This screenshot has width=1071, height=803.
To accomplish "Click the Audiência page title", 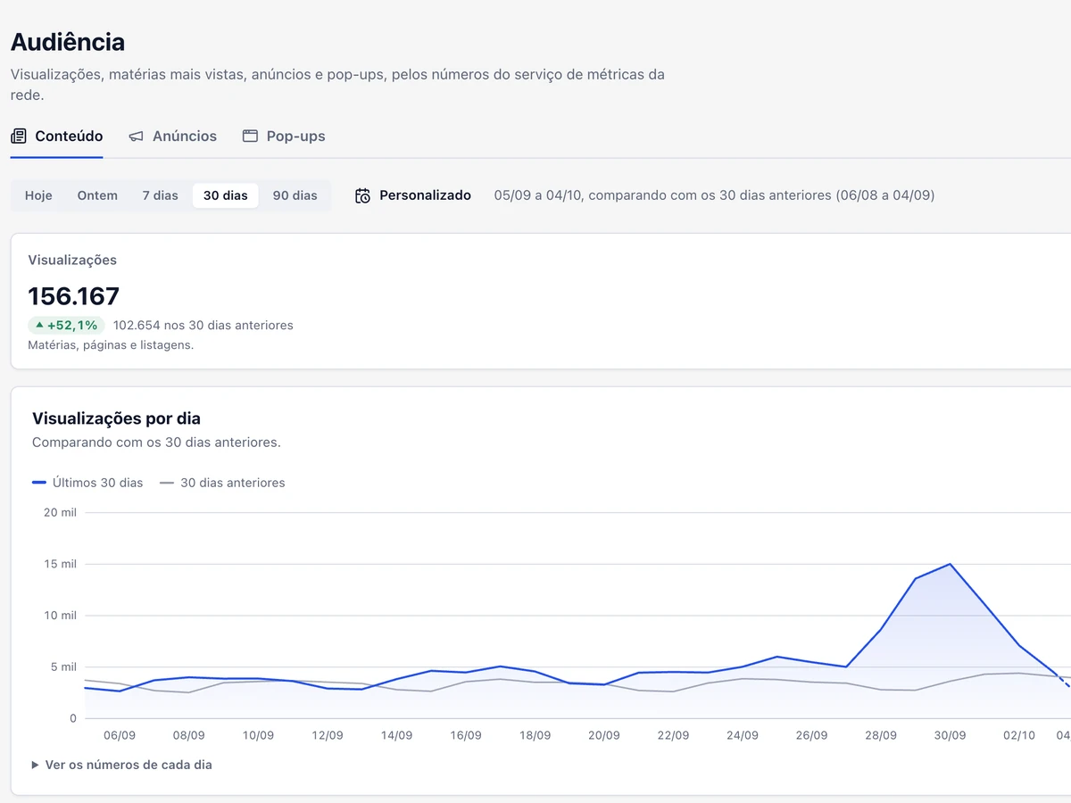I will (x=68, y=42).
